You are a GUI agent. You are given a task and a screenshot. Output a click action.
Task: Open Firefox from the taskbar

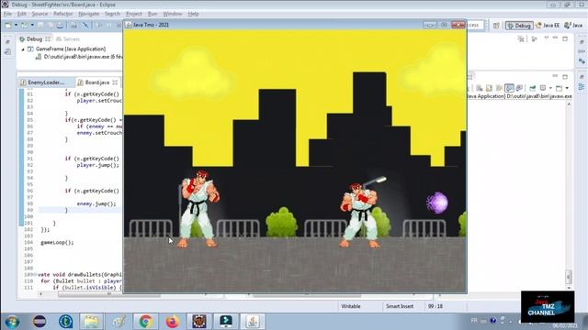tap(172, 322)
